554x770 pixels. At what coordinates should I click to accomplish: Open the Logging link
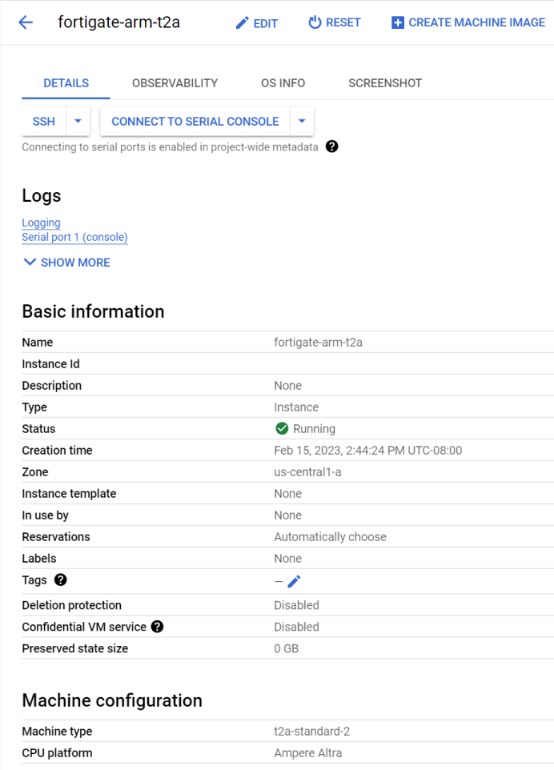pyautogui.click(x=41, y=222)
